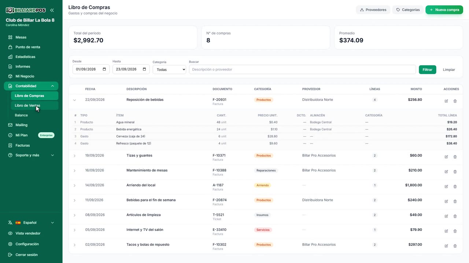Open the Español language selector
Screen dimensions: 469x263
(31, 222)
